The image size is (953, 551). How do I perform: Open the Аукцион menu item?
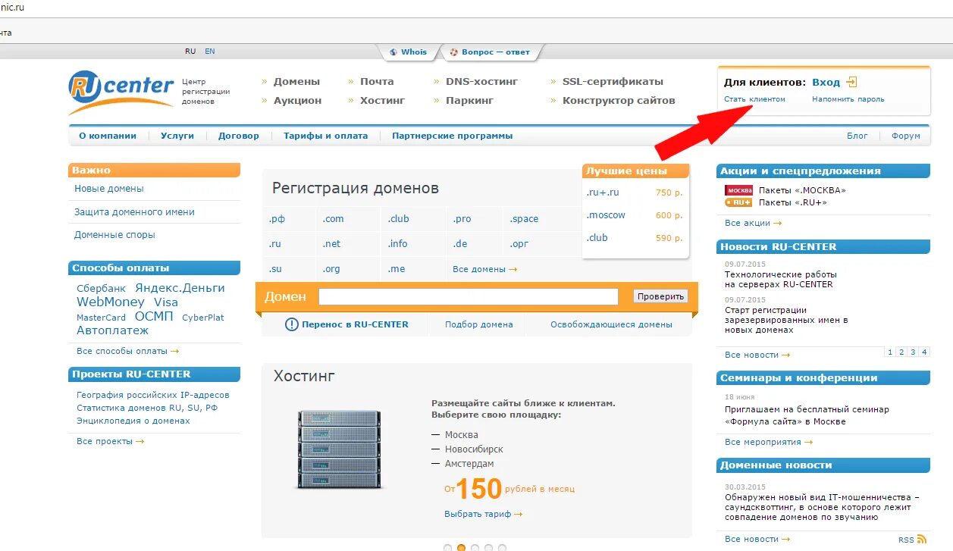click(x=297, y=101)
